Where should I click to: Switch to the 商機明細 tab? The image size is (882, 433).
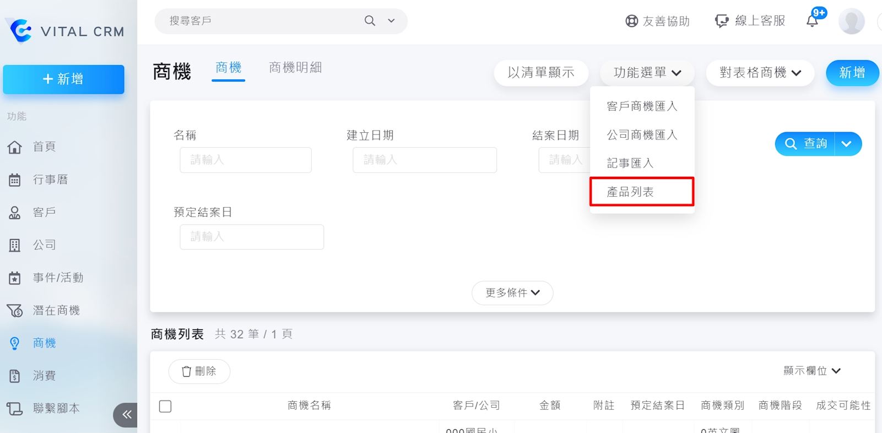click(295, 68)
